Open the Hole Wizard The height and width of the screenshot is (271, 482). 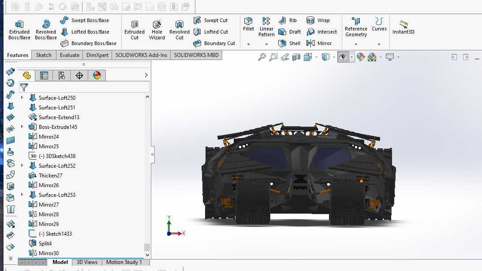tap(157, 30)
